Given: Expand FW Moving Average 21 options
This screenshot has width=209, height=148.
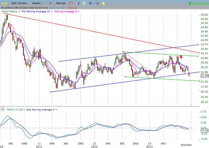Looking at the screenshot, I should pos(51,11).
